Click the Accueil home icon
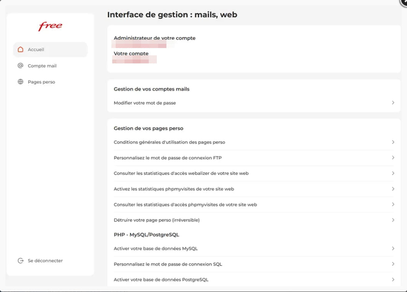The width and height of the screenshot is (407, 292). [21, 50]
